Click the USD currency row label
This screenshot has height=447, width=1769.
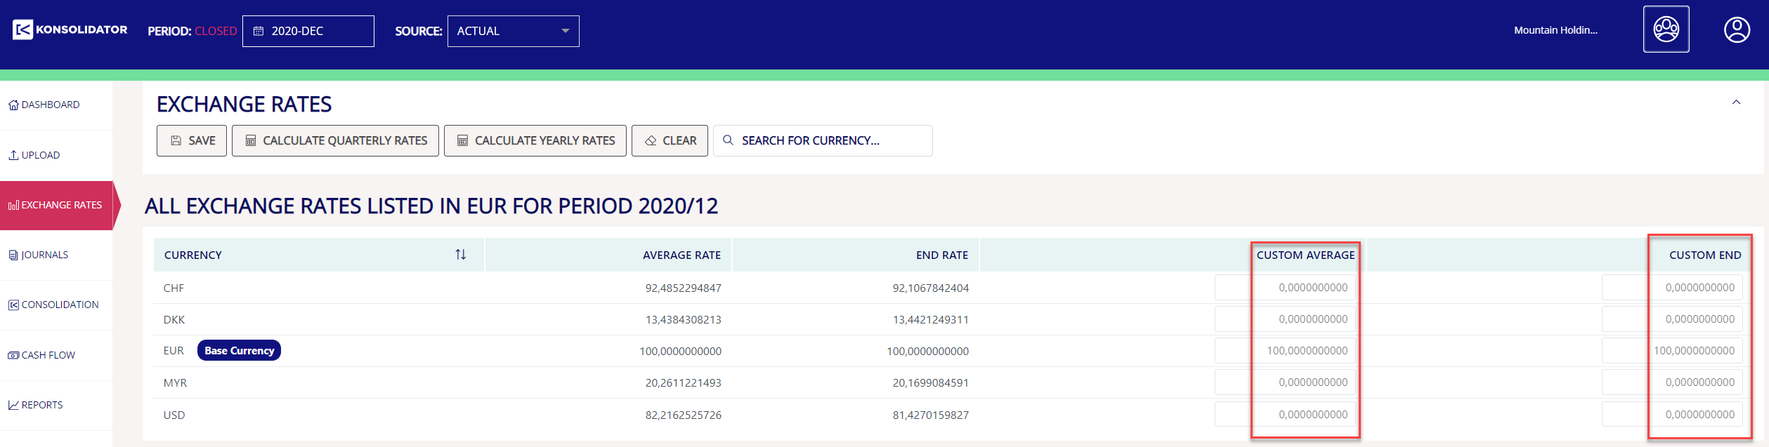tap(174, 415)
